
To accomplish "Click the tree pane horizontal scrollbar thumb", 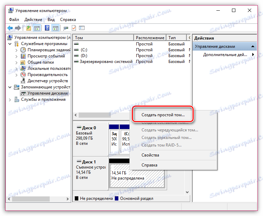I will 31,199.
